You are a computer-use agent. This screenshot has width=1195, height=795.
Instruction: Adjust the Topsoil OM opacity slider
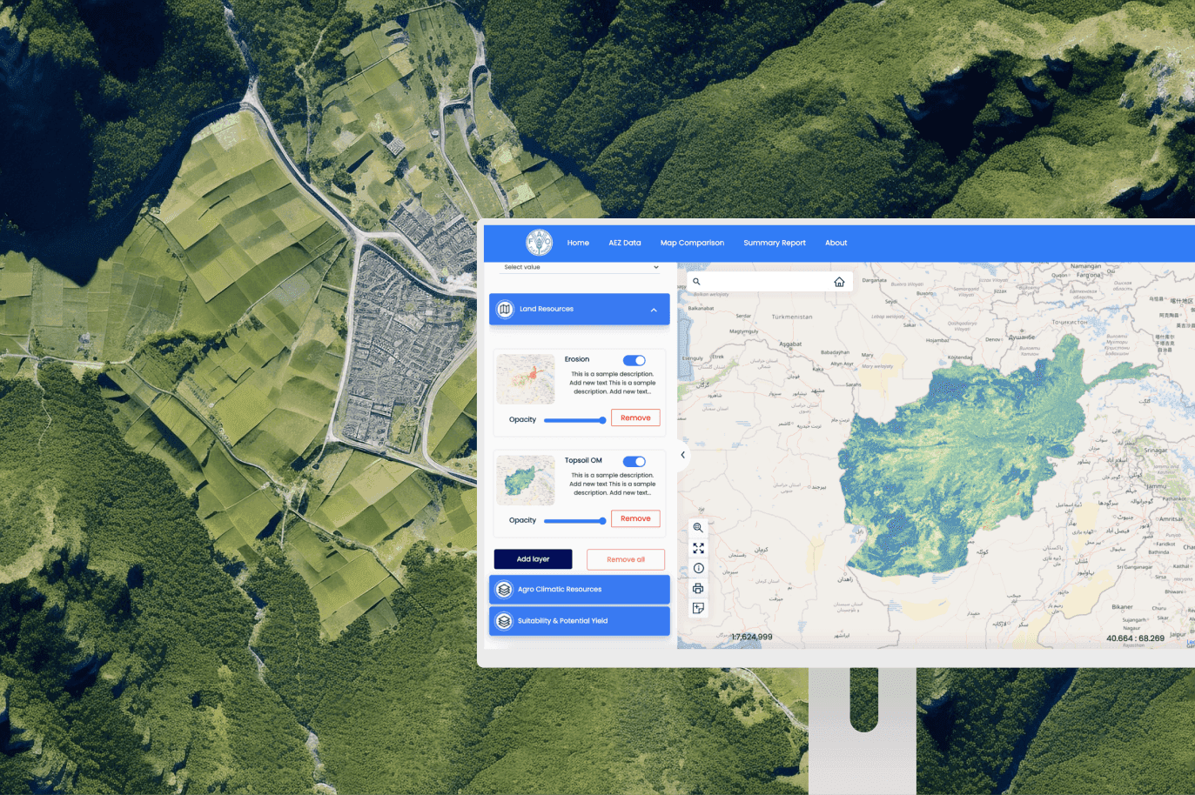pyautogui.click(x=574, y=521)
